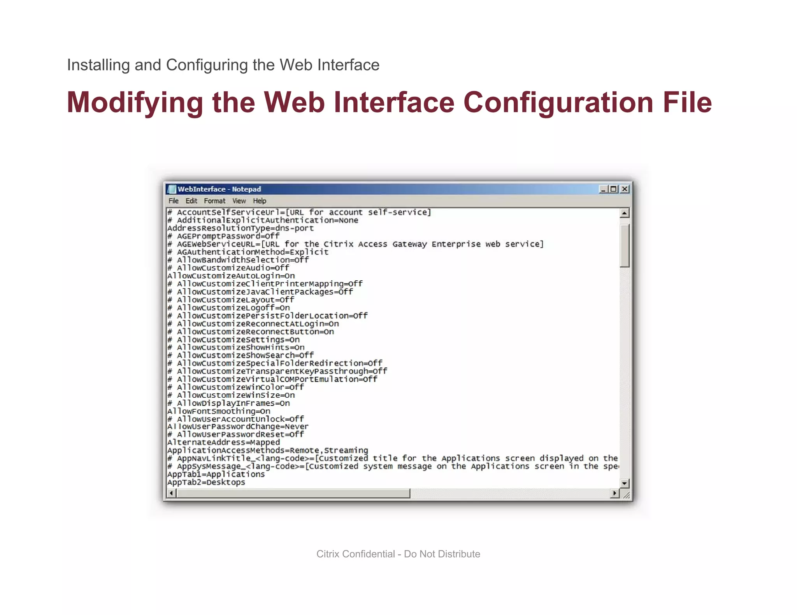Click the AlternateAddress=Mapped line
Image resolution: width=797 pixels, height=615 pixels.
(223, 443)
